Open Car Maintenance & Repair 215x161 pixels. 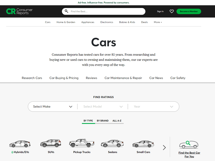click(123, 78)
